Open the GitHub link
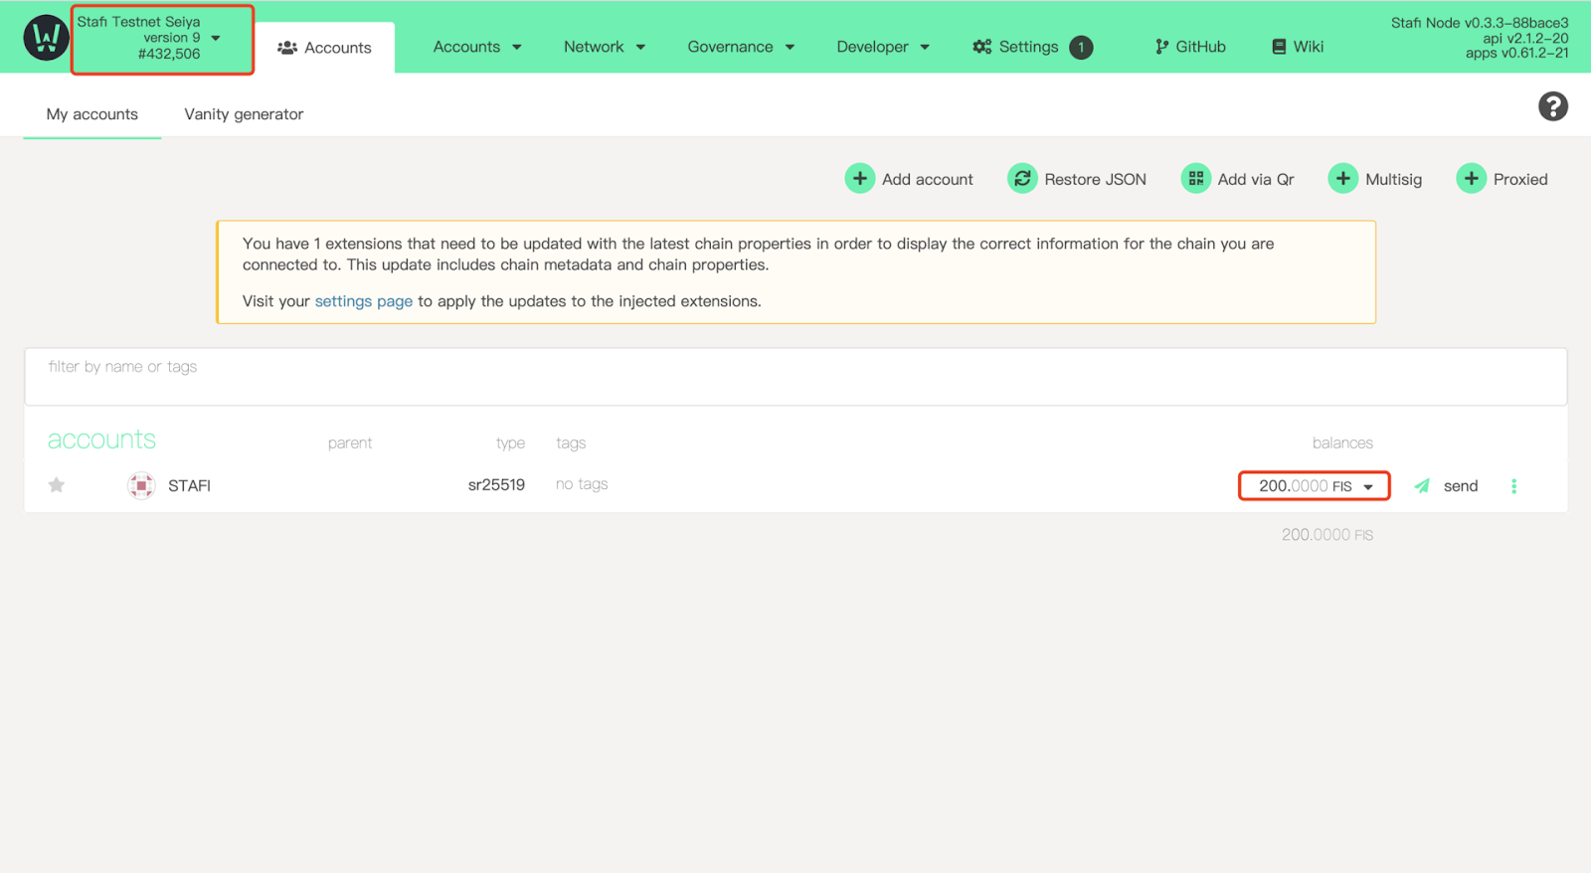This screenshot has height=873, width=1591. [x=1190, y=47]
